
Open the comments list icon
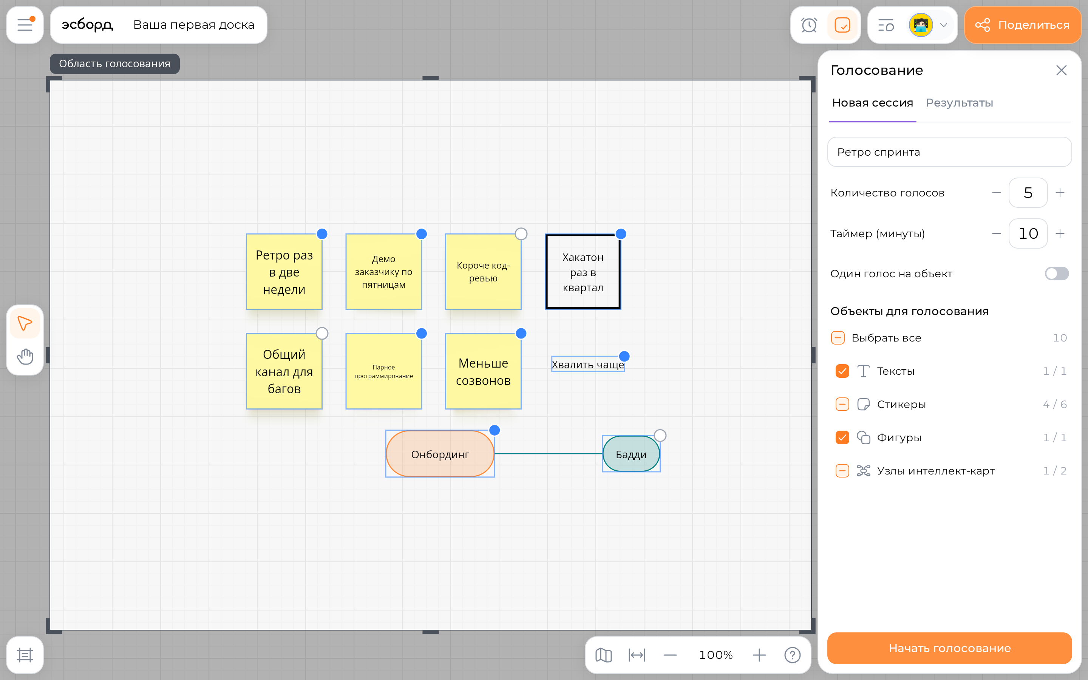click(x=886, y=25)
